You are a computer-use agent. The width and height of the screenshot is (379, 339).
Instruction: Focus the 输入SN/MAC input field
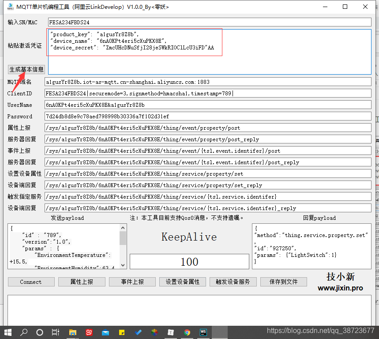(x=210, y=22)
